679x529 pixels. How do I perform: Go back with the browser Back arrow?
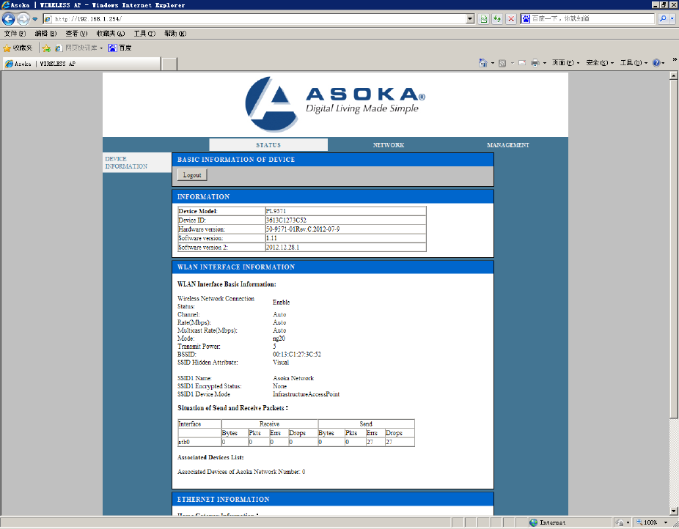tap(8, 19)
